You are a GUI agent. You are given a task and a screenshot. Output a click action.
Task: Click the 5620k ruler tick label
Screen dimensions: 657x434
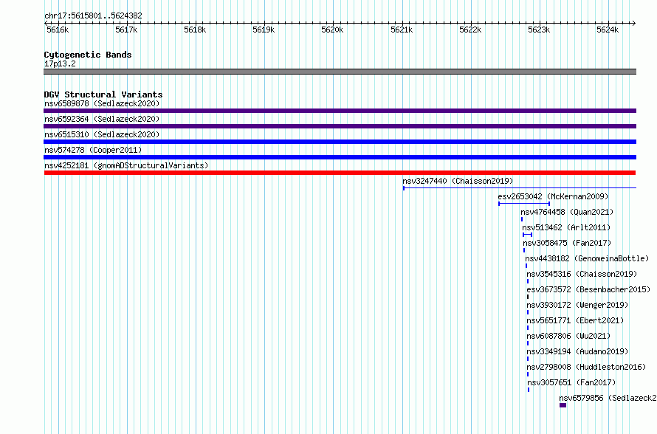point(332,30)
